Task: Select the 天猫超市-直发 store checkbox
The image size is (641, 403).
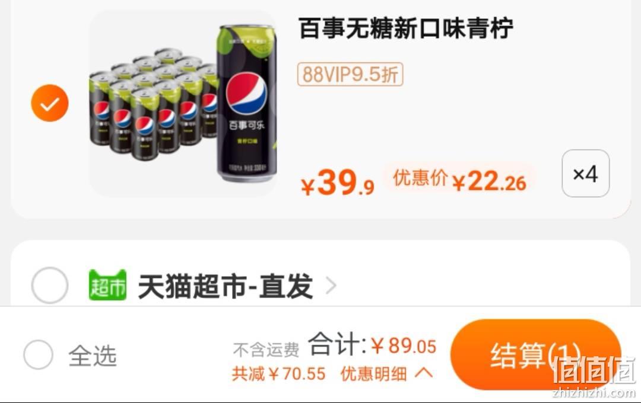Action: (x=49, y=285)
